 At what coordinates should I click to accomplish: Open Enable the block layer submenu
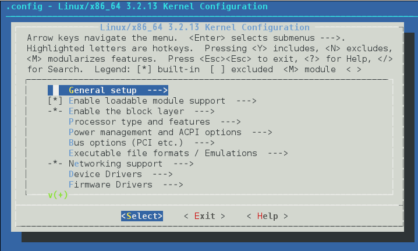(x=141, y=111)
